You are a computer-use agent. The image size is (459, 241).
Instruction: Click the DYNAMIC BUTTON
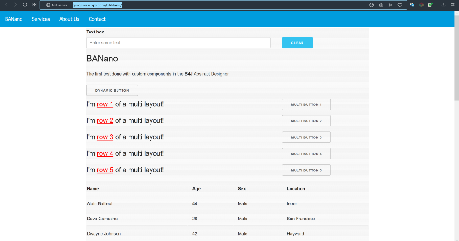pos(112,90)
